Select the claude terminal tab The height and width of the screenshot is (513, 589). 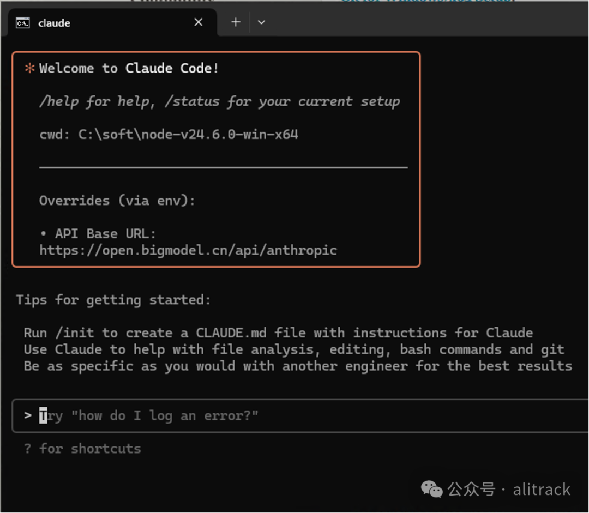pos(112,22)
